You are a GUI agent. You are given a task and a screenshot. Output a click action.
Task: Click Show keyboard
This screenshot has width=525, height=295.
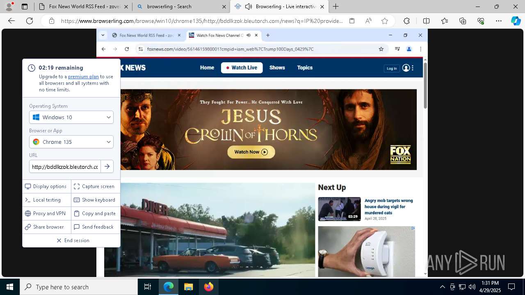pos(96,200)
